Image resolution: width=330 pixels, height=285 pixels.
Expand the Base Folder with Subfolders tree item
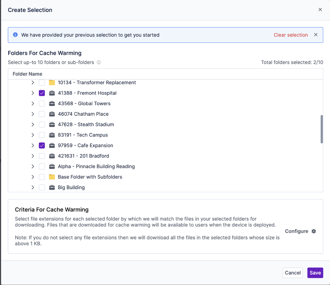(32, 177)
